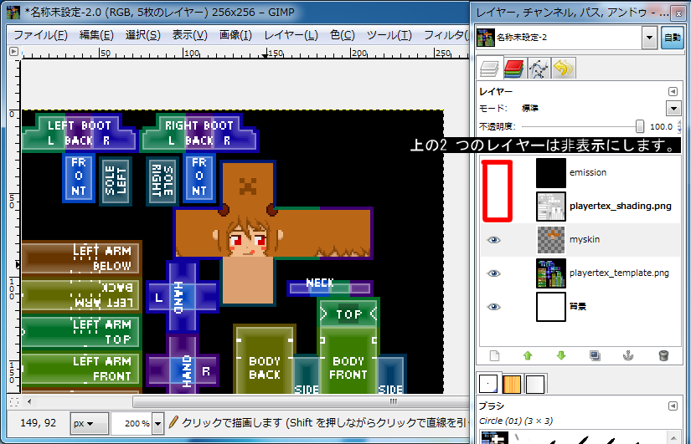691x444 pixels.
Task: Open the 画像(I) menu
Action: [x=235, y=35]
